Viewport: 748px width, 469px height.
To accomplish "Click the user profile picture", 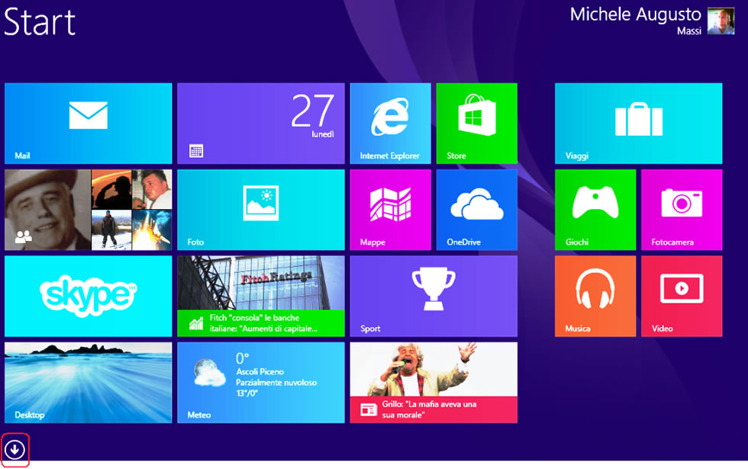I will coord(721,21).
